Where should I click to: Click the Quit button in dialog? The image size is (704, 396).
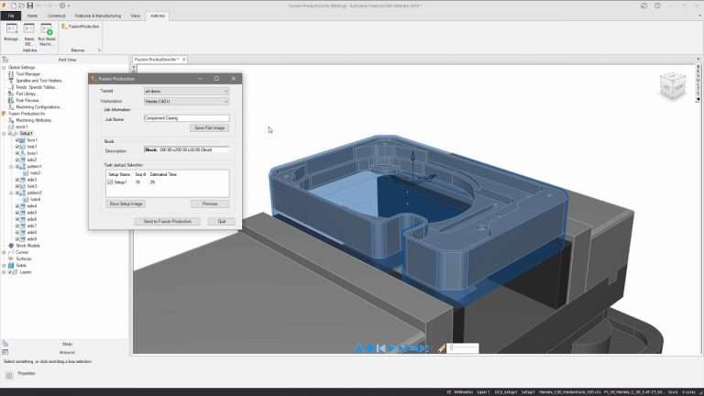click(x=222, y=221)
